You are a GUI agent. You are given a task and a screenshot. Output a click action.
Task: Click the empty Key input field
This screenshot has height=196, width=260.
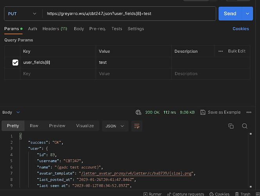(x=58, y=74)
